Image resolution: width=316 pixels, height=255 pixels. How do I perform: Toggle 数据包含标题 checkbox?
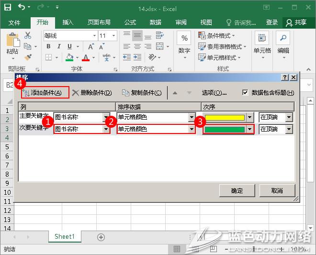coord(245,93)
